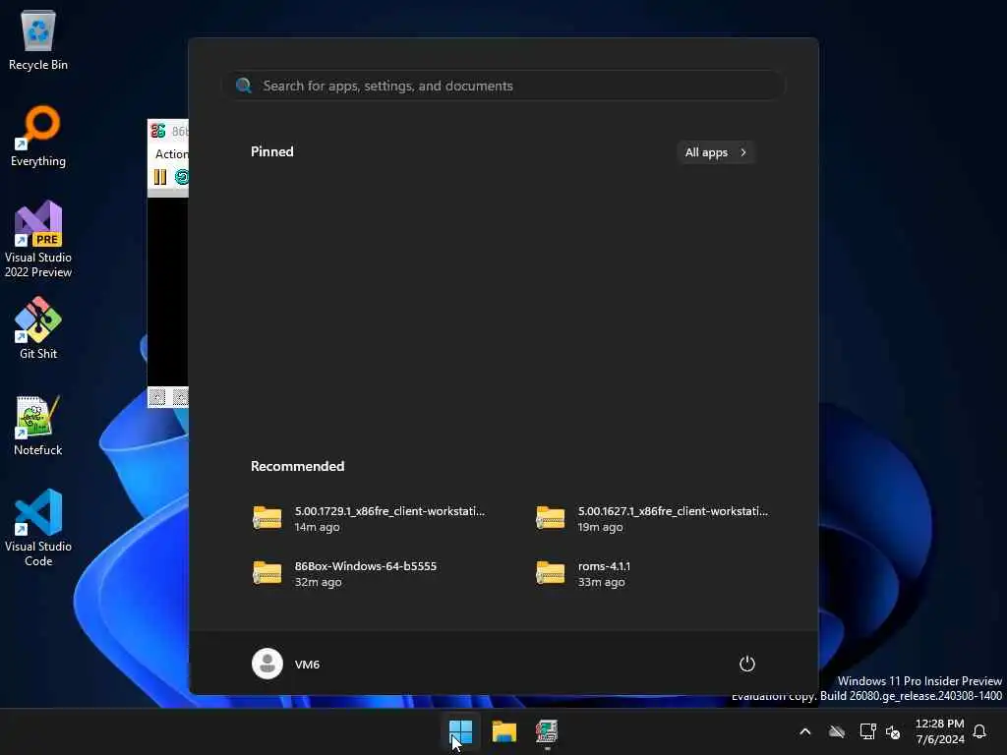Open the Recycle Bin desktop icon
Screen dimensions: 1007x755
(38, 41)
